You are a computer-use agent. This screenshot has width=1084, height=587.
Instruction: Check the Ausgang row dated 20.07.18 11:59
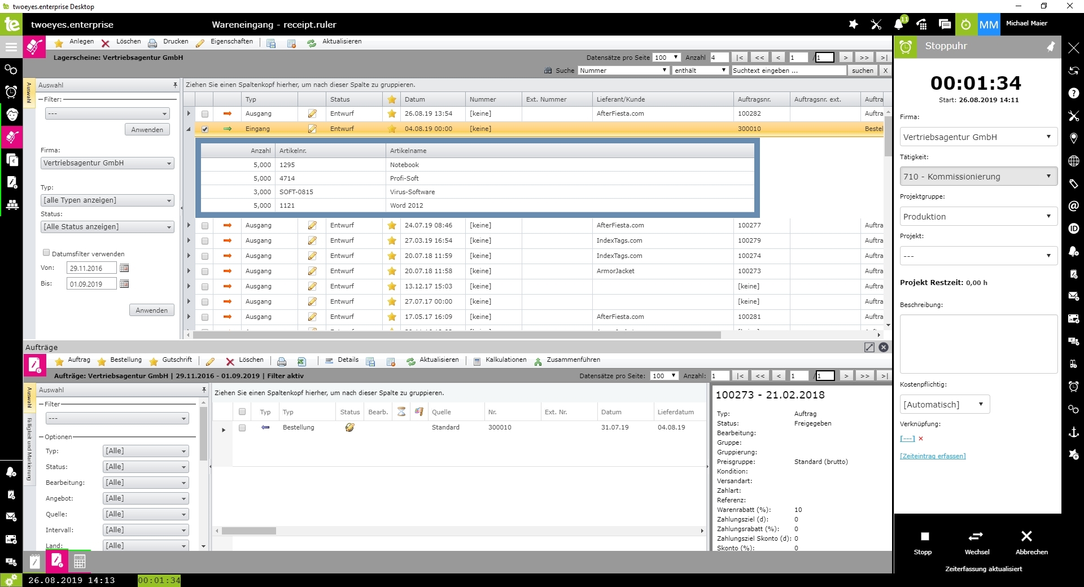coord(205,256)
